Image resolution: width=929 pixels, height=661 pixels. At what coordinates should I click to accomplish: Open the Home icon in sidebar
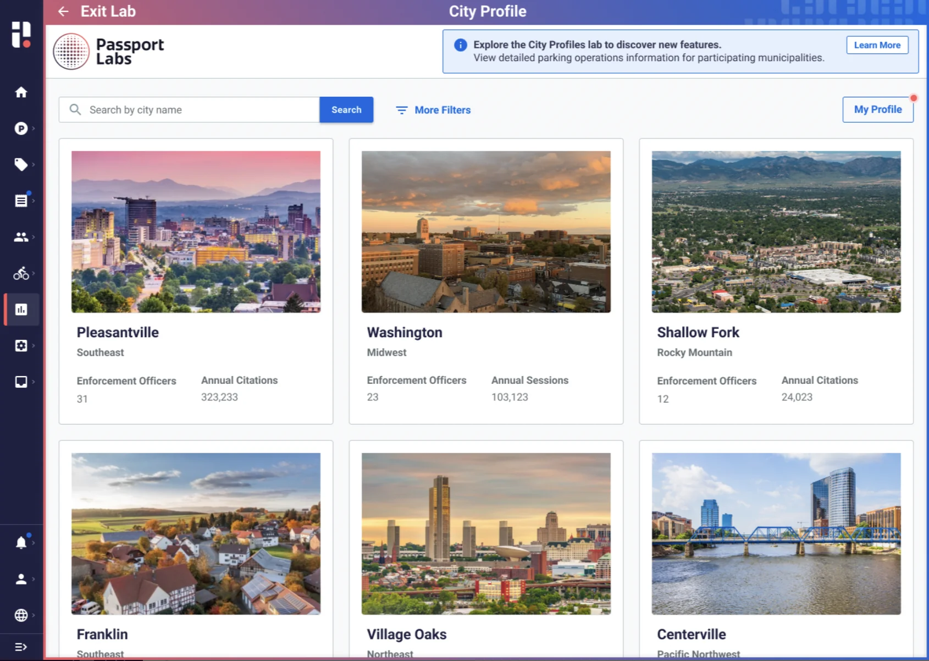(x=21, y=92)
